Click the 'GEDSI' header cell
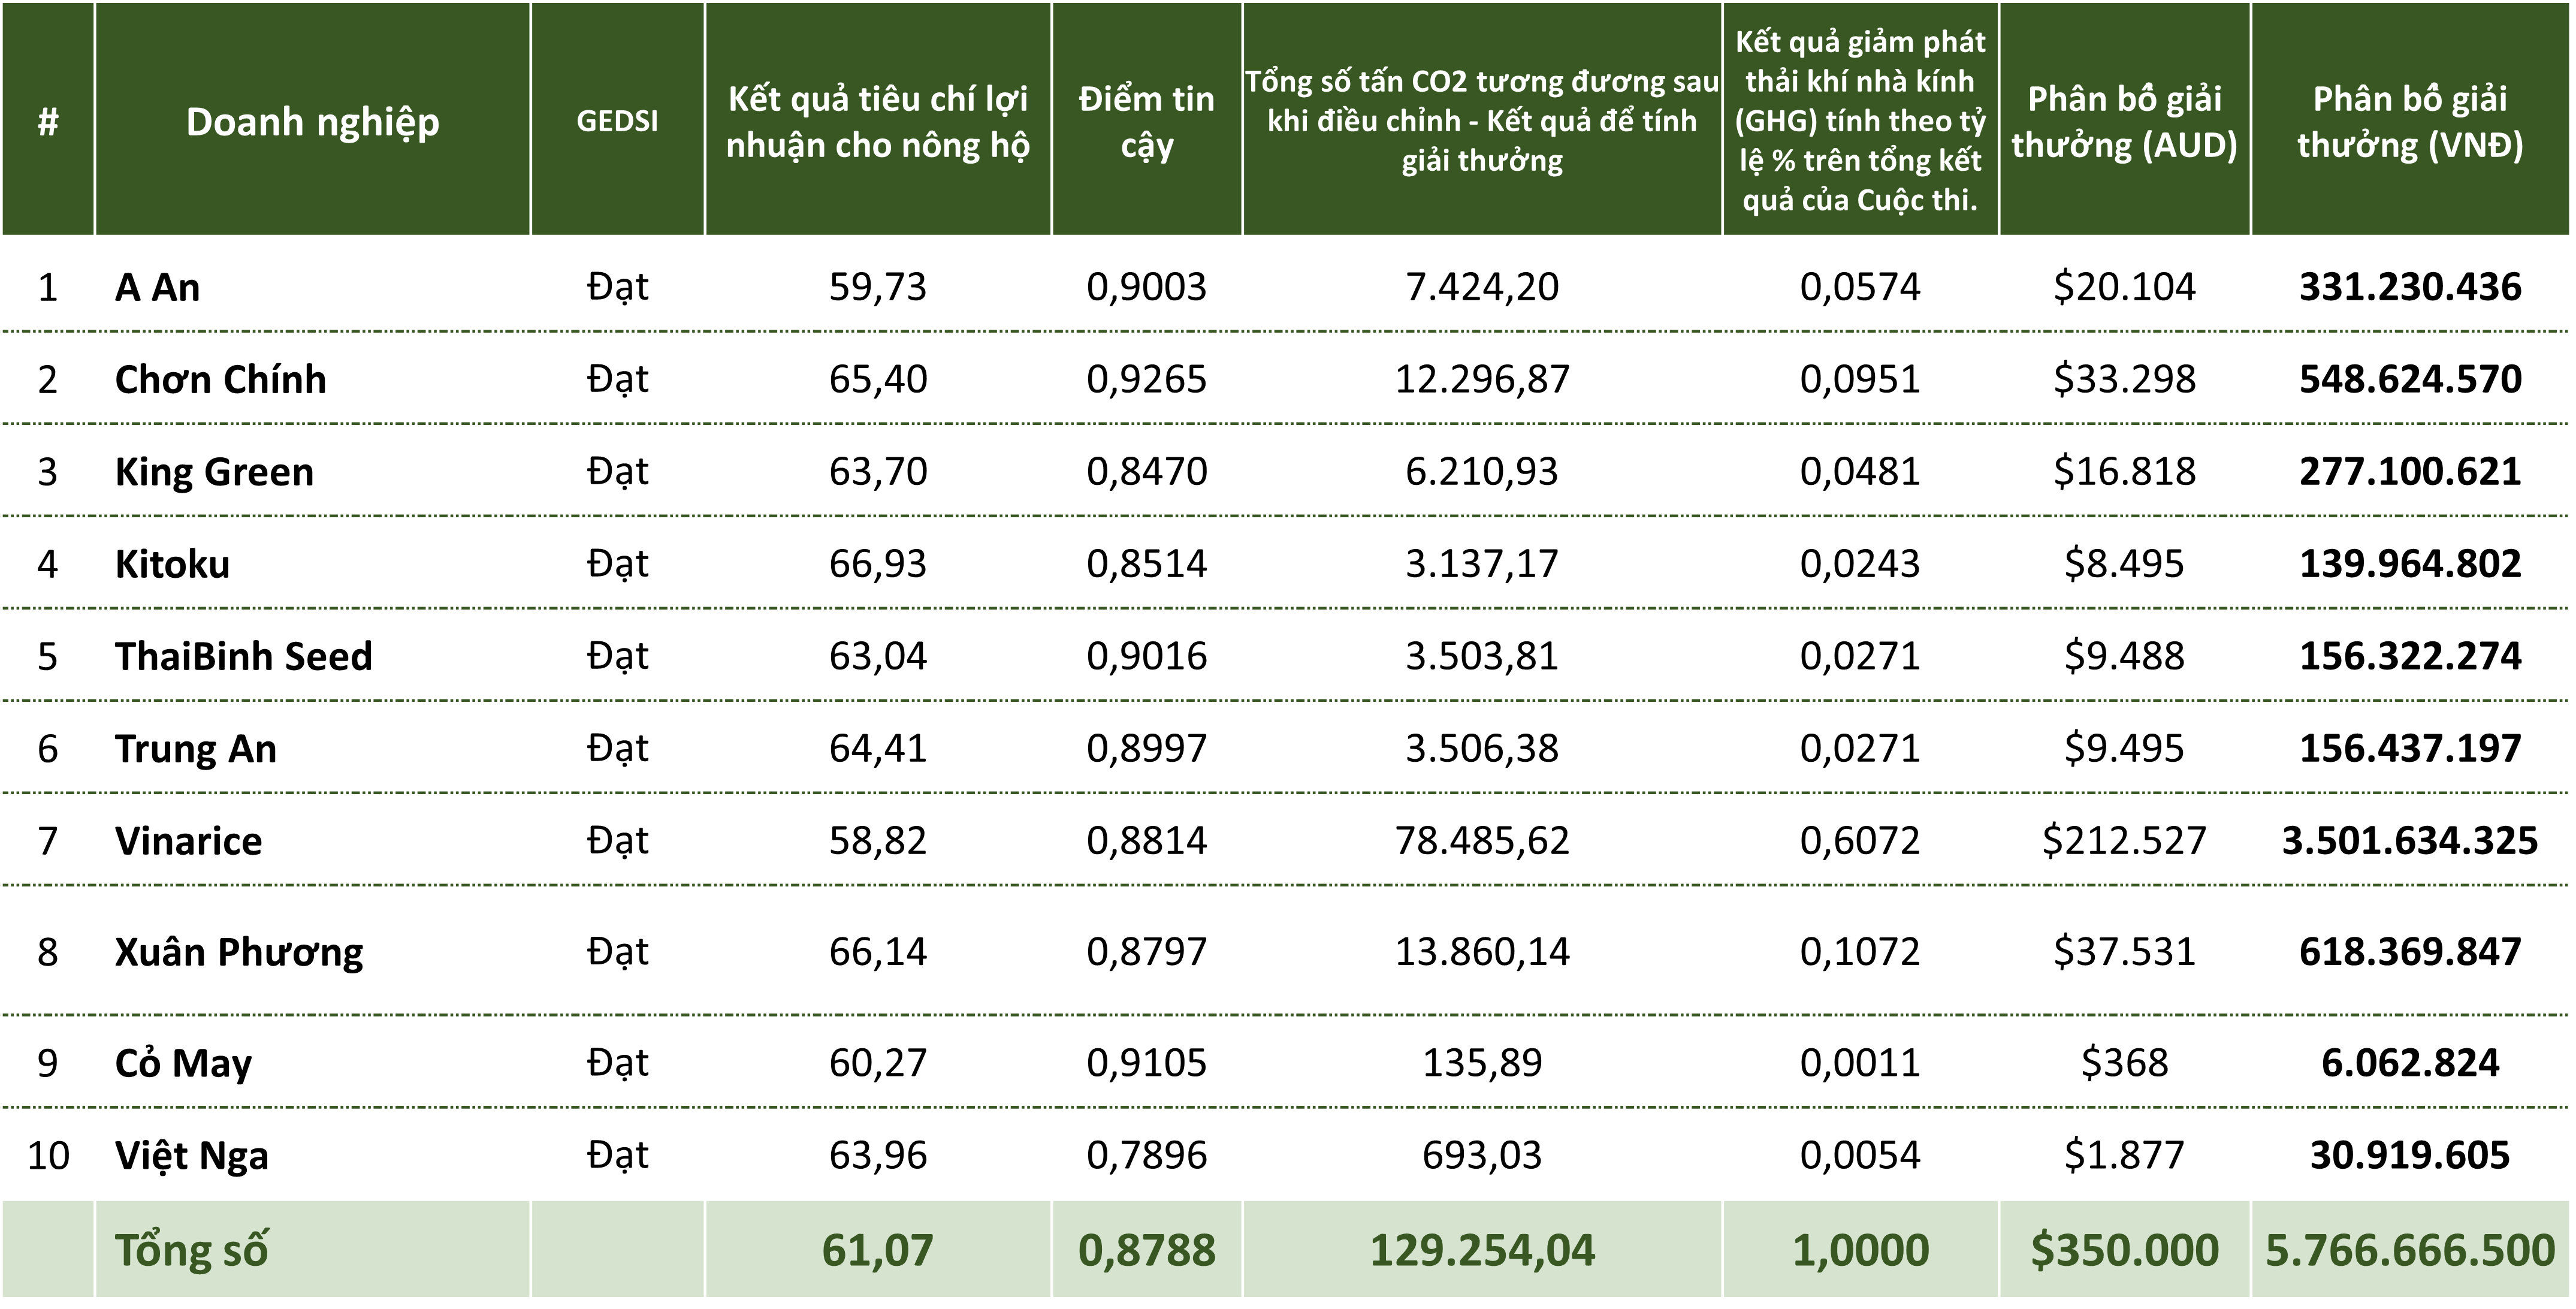 pos(617,121)
